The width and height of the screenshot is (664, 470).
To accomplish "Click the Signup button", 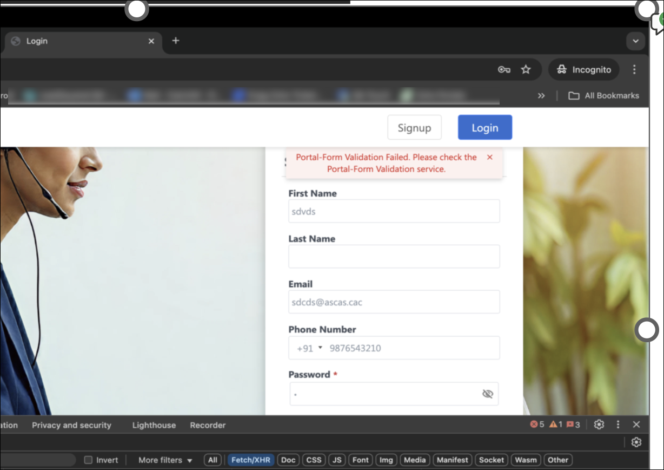I will pyautogui.click(x=414, y=128).
